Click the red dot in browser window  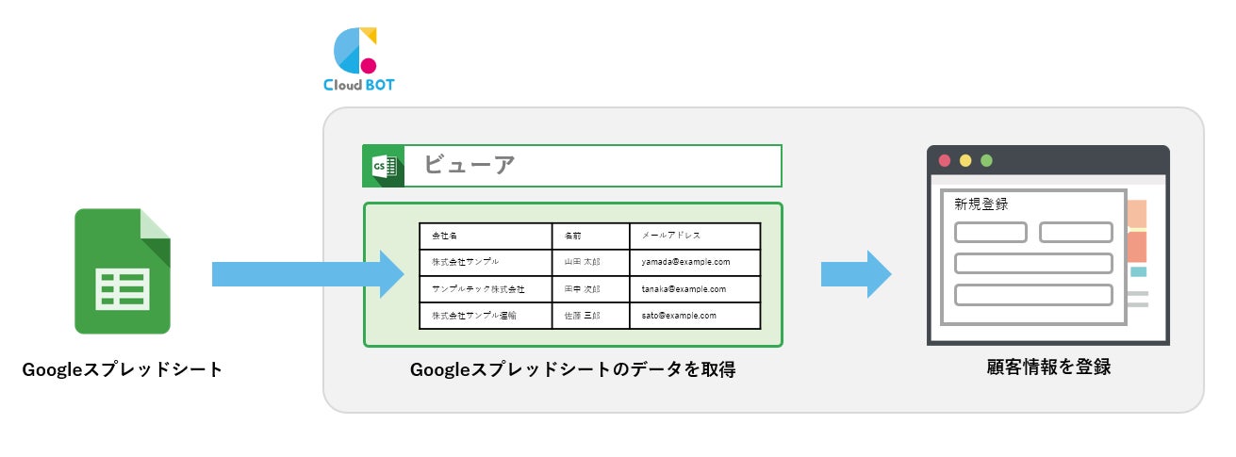945,160
